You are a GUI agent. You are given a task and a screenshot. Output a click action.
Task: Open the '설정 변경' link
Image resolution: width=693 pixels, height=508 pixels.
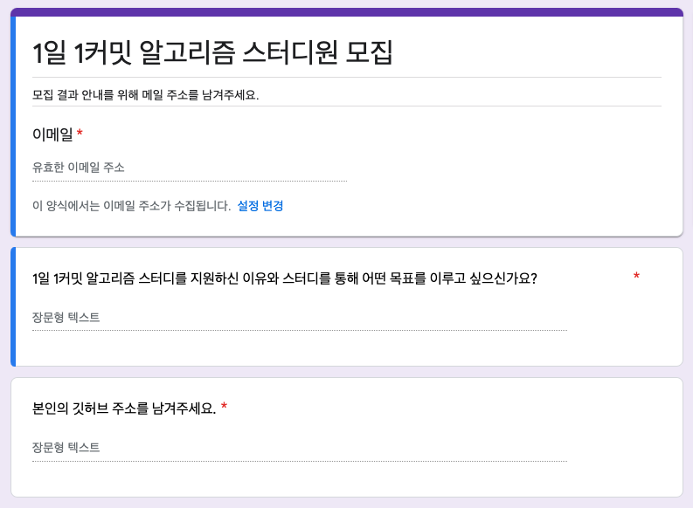[x=260, y=206]
